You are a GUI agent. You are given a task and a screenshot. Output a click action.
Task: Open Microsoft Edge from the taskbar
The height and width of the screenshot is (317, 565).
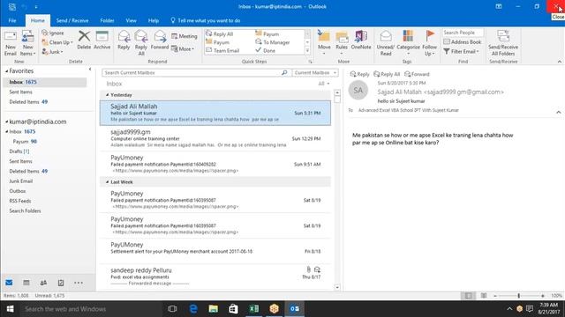click(x=193, y=309)
